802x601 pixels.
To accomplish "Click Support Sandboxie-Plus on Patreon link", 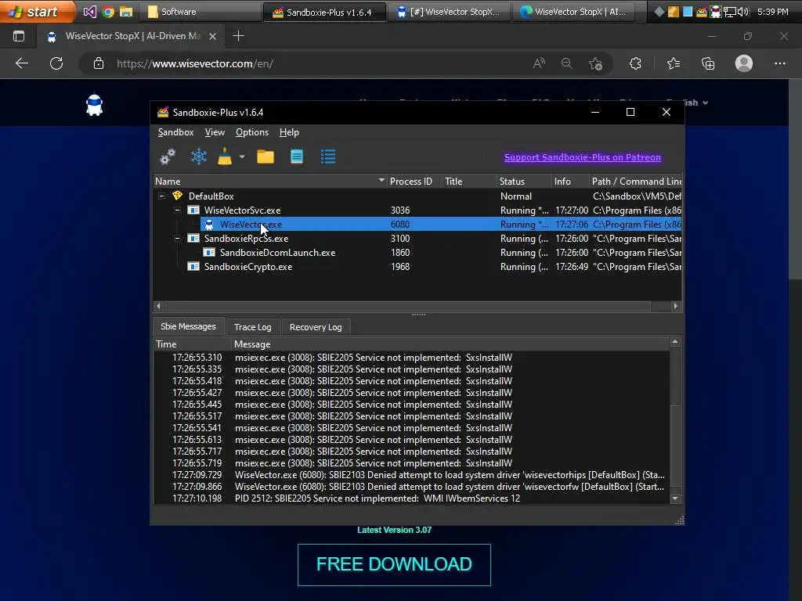I will [x=583, y=157].
